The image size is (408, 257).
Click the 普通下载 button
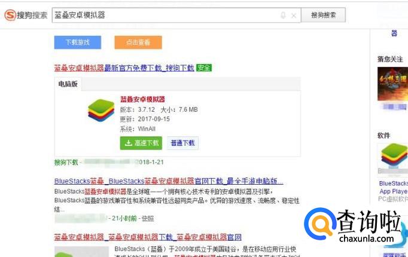point(182,143)
